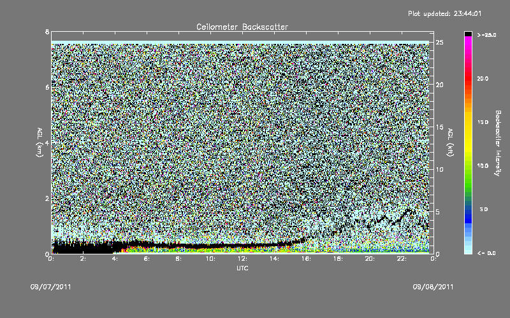
Task: Click the start date '09/07/2011'
Action: 51,287
